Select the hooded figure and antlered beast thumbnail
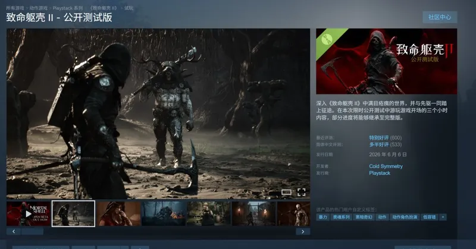 click(73, 213)
